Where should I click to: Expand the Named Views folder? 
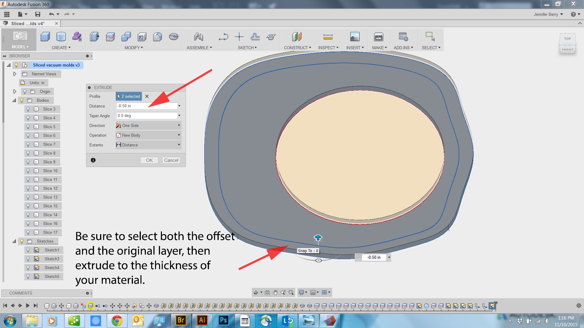pos(15,74)
